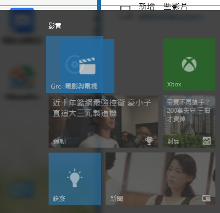
Task: Click the headline 近十年籃網最強控衛 豪小子
Action: coord(102,103)
